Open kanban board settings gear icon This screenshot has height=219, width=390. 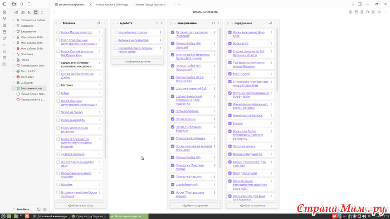tap(379, 12)
